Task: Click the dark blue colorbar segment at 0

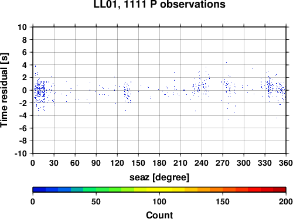Action: pos(39,190)
